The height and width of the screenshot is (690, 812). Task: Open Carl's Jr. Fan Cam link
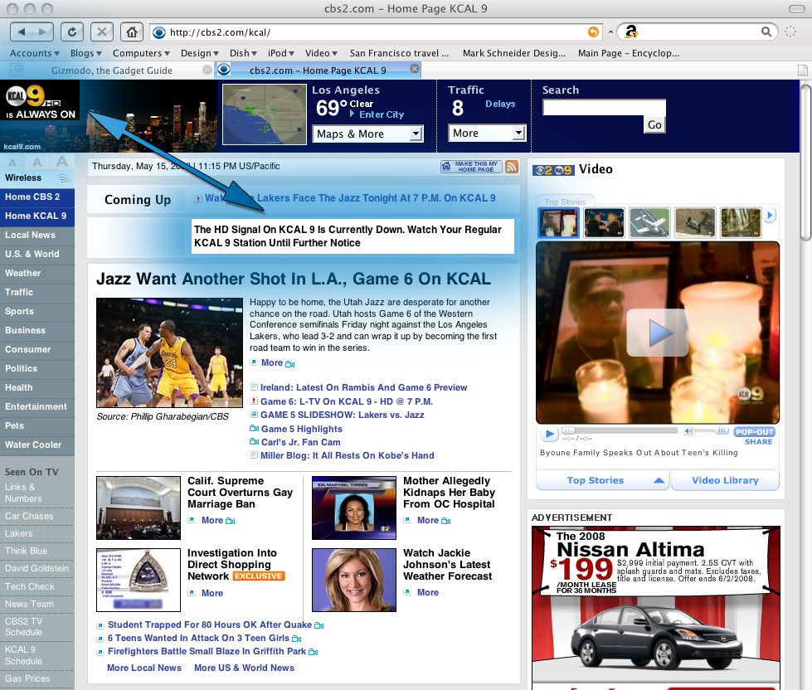point(300,442)
